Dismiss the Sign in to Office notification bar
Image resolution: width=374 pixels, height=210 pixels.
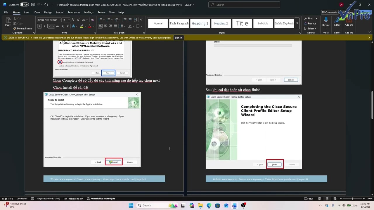(x=369, y=38)
